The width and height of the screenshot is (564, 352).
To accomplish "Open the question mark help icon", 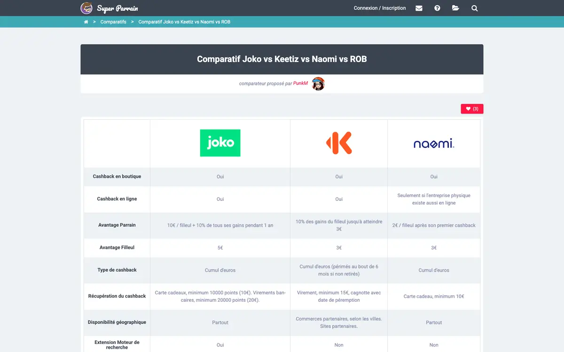I will coord(437,8).
